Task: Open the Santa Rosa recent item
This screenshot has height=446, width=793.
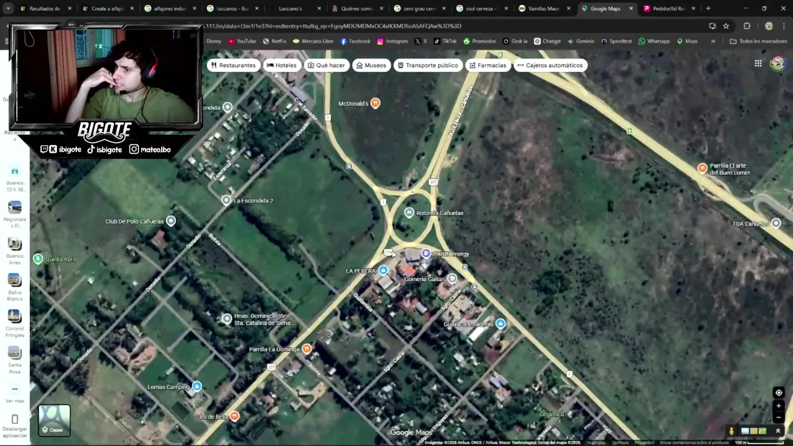Action: click(x=15, y=360)
